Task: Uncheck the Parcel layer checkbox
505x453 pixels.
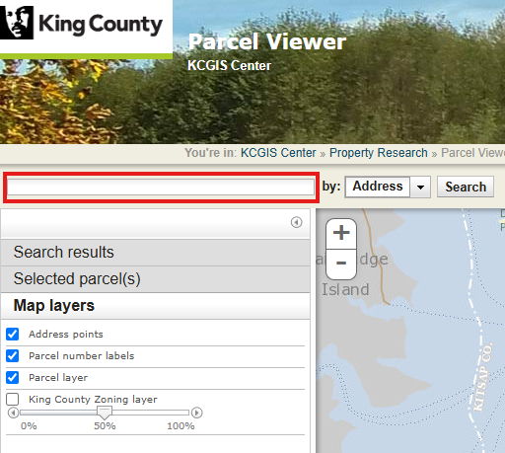Action: pyautogui.click(x=13, y=377)
